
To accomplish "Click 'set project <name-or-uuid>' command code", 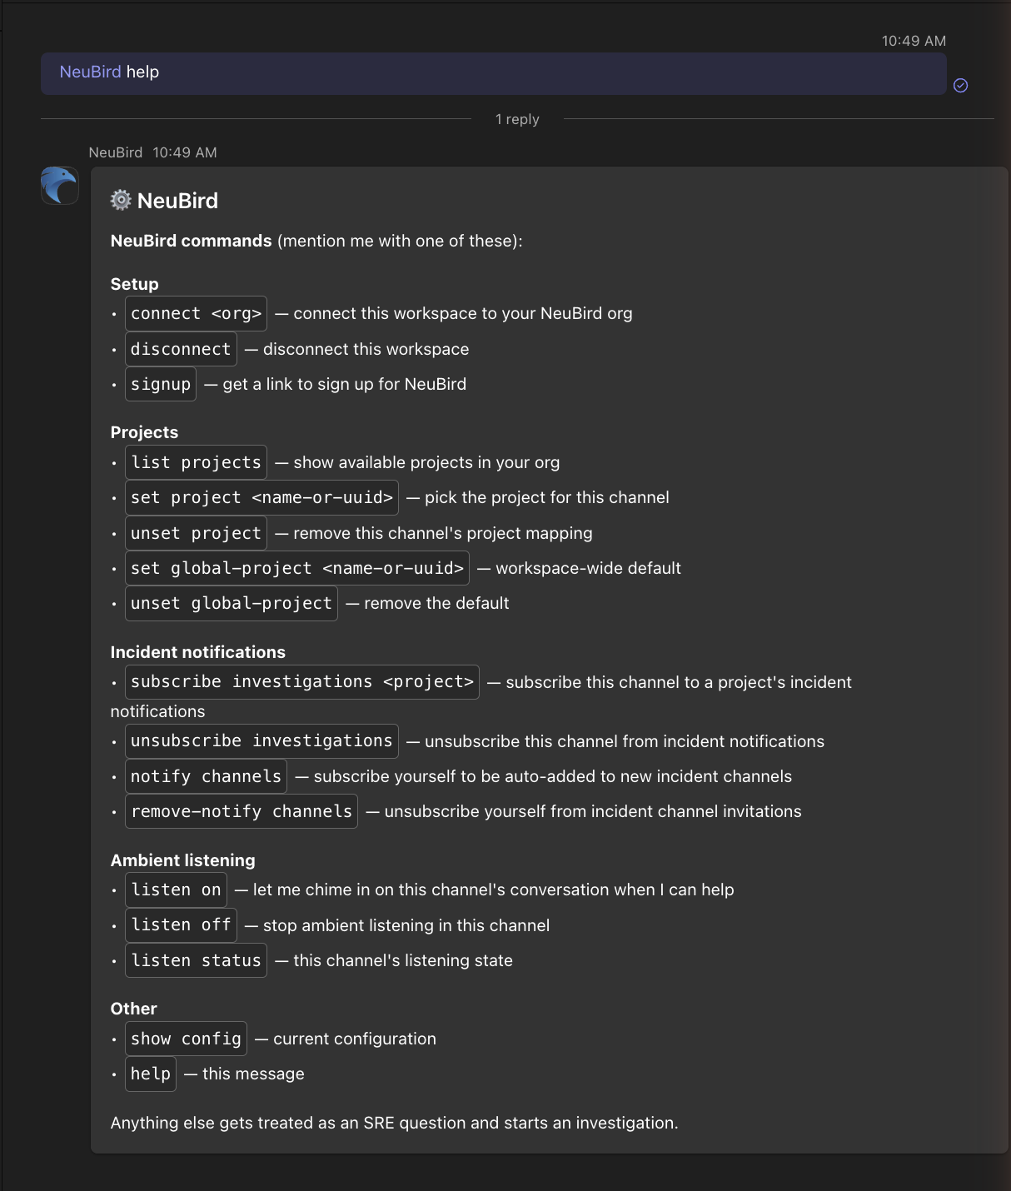I will pos(261,497).
